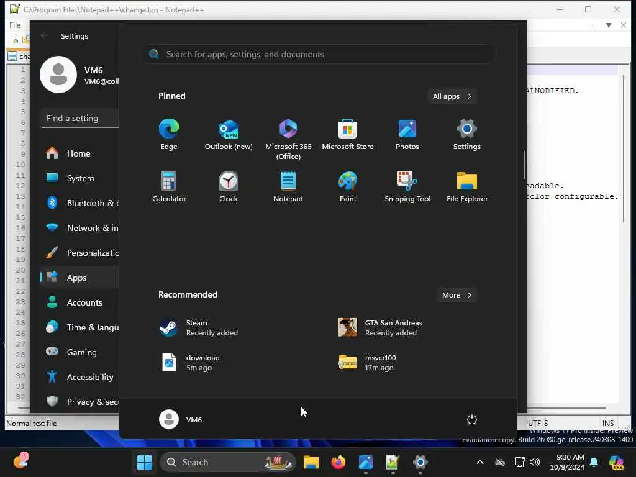
Task: Click Notepad++ tab dropdown arrow
Action: (609, 25)
